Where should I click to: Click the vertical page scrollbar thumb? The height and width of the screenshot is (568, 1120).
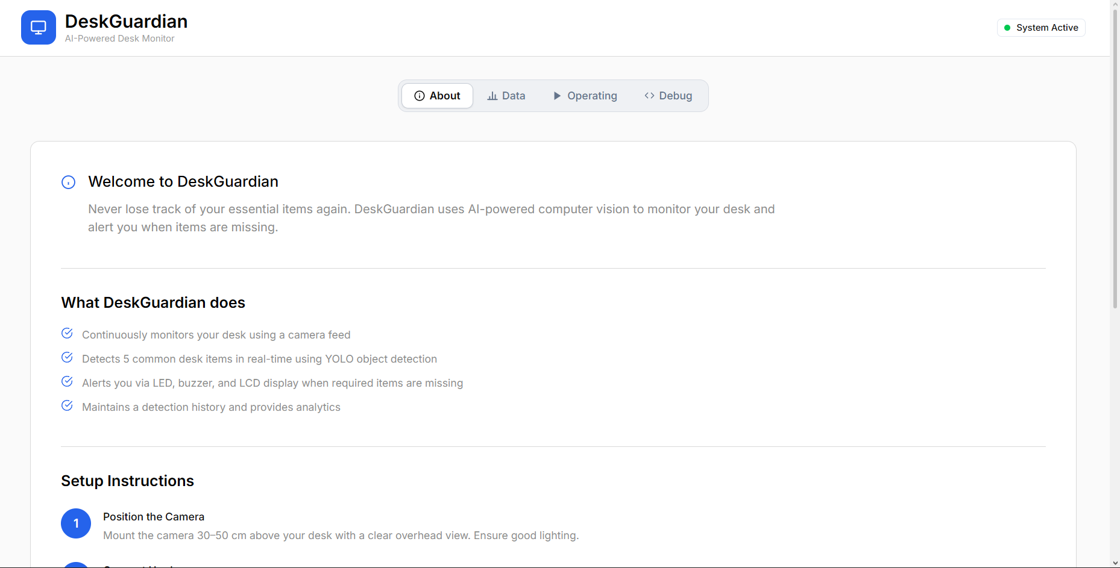coord(1115,158)
